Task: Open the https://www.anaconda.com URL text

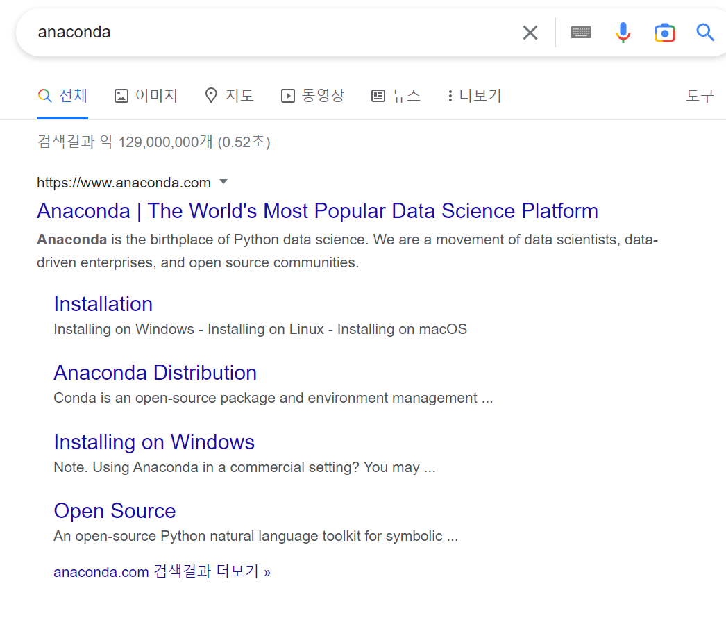Action: [x=124, y=183]
